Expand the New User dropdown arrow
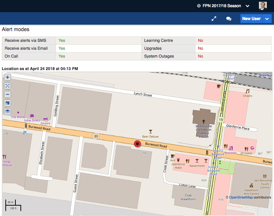 pyautogui.click(x=267, y=19)
